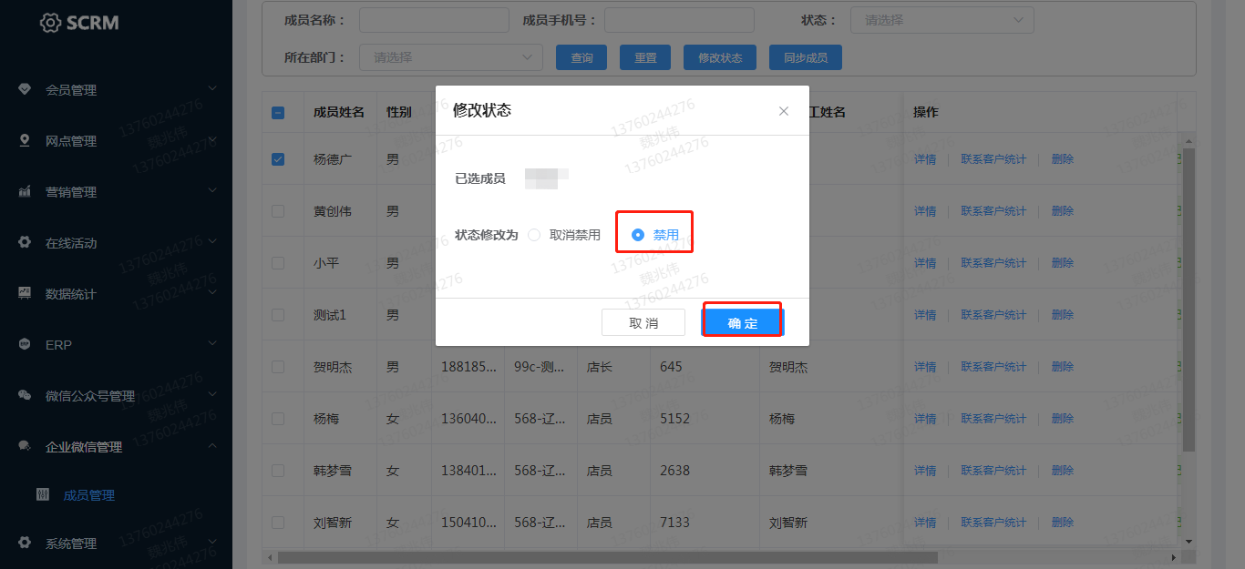Click the ERP sidebar icon
The height and width of the screenshot is (569, 1245).
tap(25, 344)
